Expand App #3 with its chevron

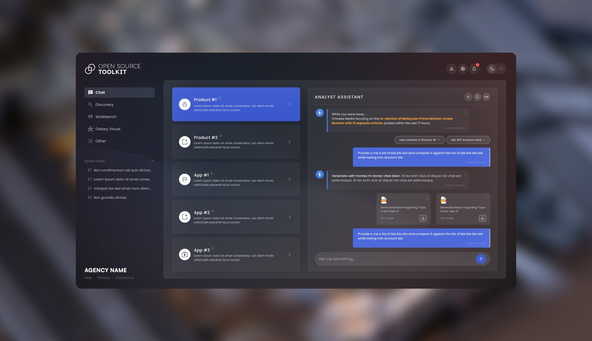point(290,255)
